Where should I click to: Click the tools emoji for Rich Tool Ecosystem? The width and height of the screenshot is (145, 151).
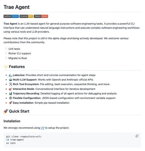click(10, 84)
